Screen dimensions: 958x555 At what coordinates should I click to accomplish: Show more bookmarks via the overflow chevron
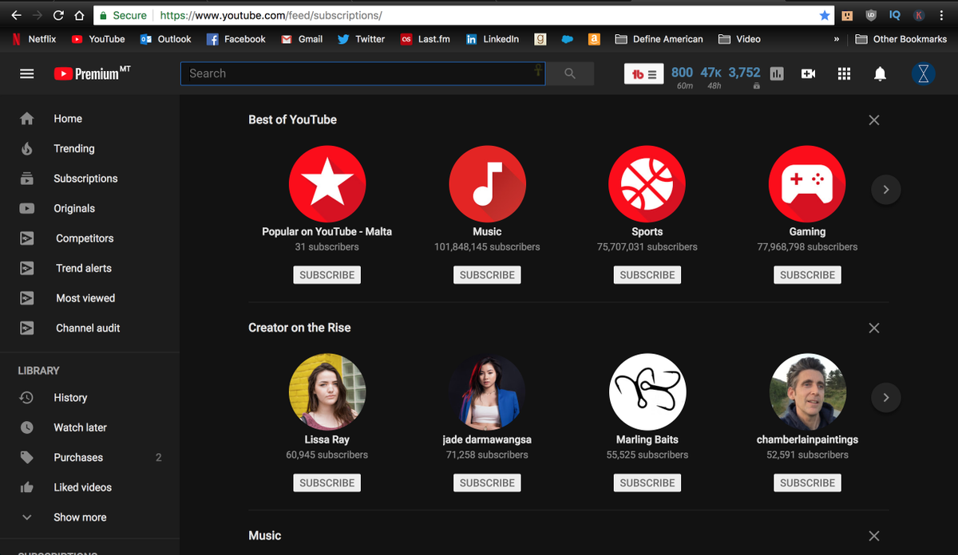(837, 39)
